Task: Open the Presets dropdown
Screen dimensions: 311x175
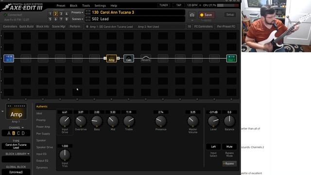Action: pyautogui.click(x=77, y=13)
